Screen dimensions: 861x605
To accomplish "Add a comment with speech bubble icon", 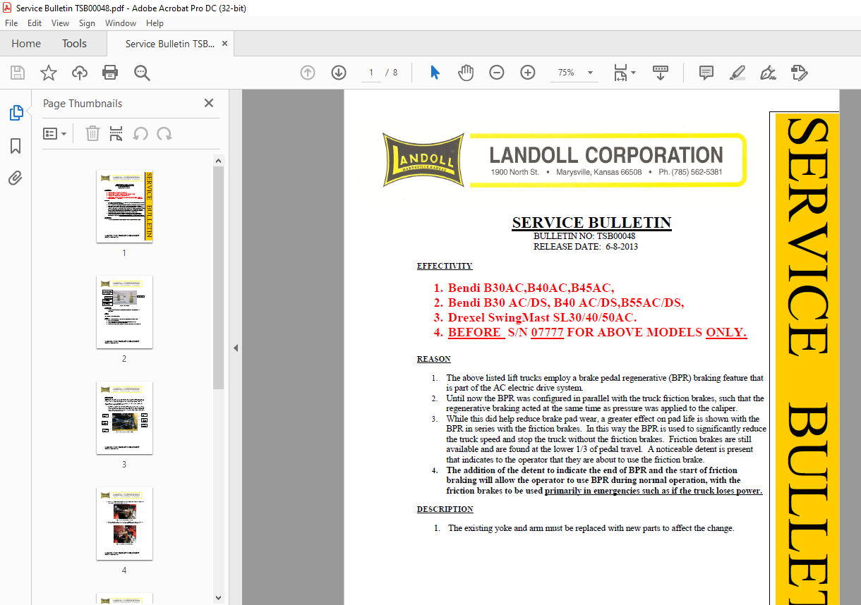I will (706, 73).
